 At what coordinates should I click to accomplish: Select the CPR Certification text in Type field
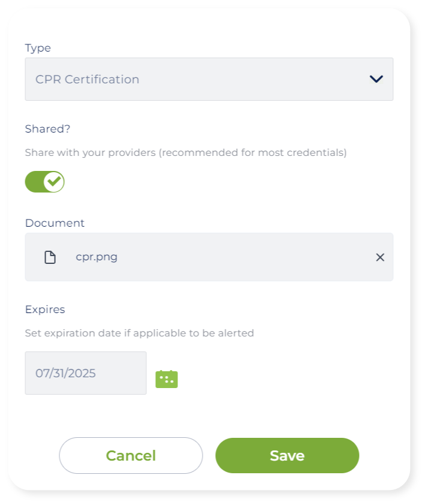click(88, 79)
